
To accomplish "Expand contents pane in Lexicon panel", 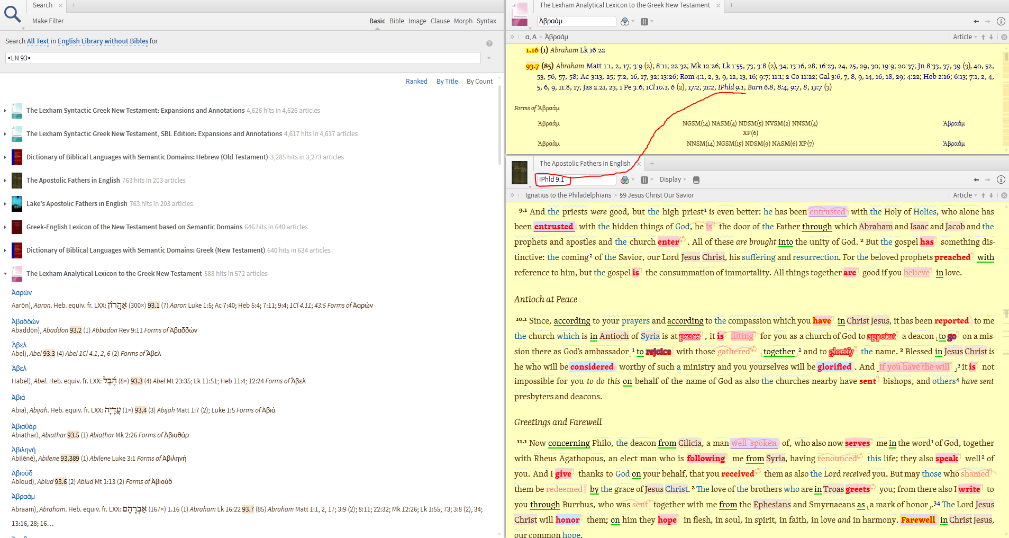I will pyautogui.click(x=512, y=37).
